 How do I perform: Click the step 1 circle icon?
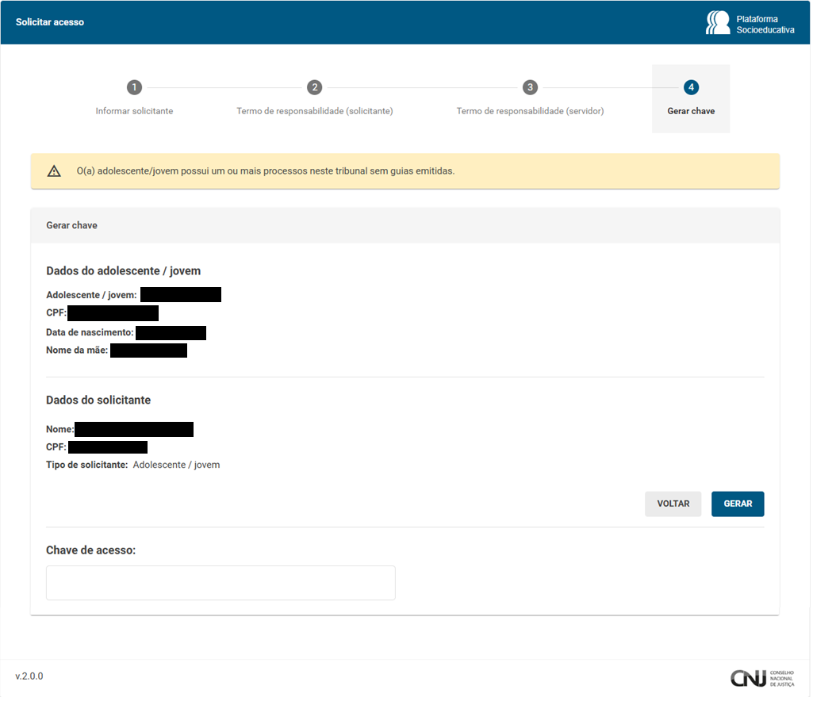pyautogui.click(x=134, y=87)
